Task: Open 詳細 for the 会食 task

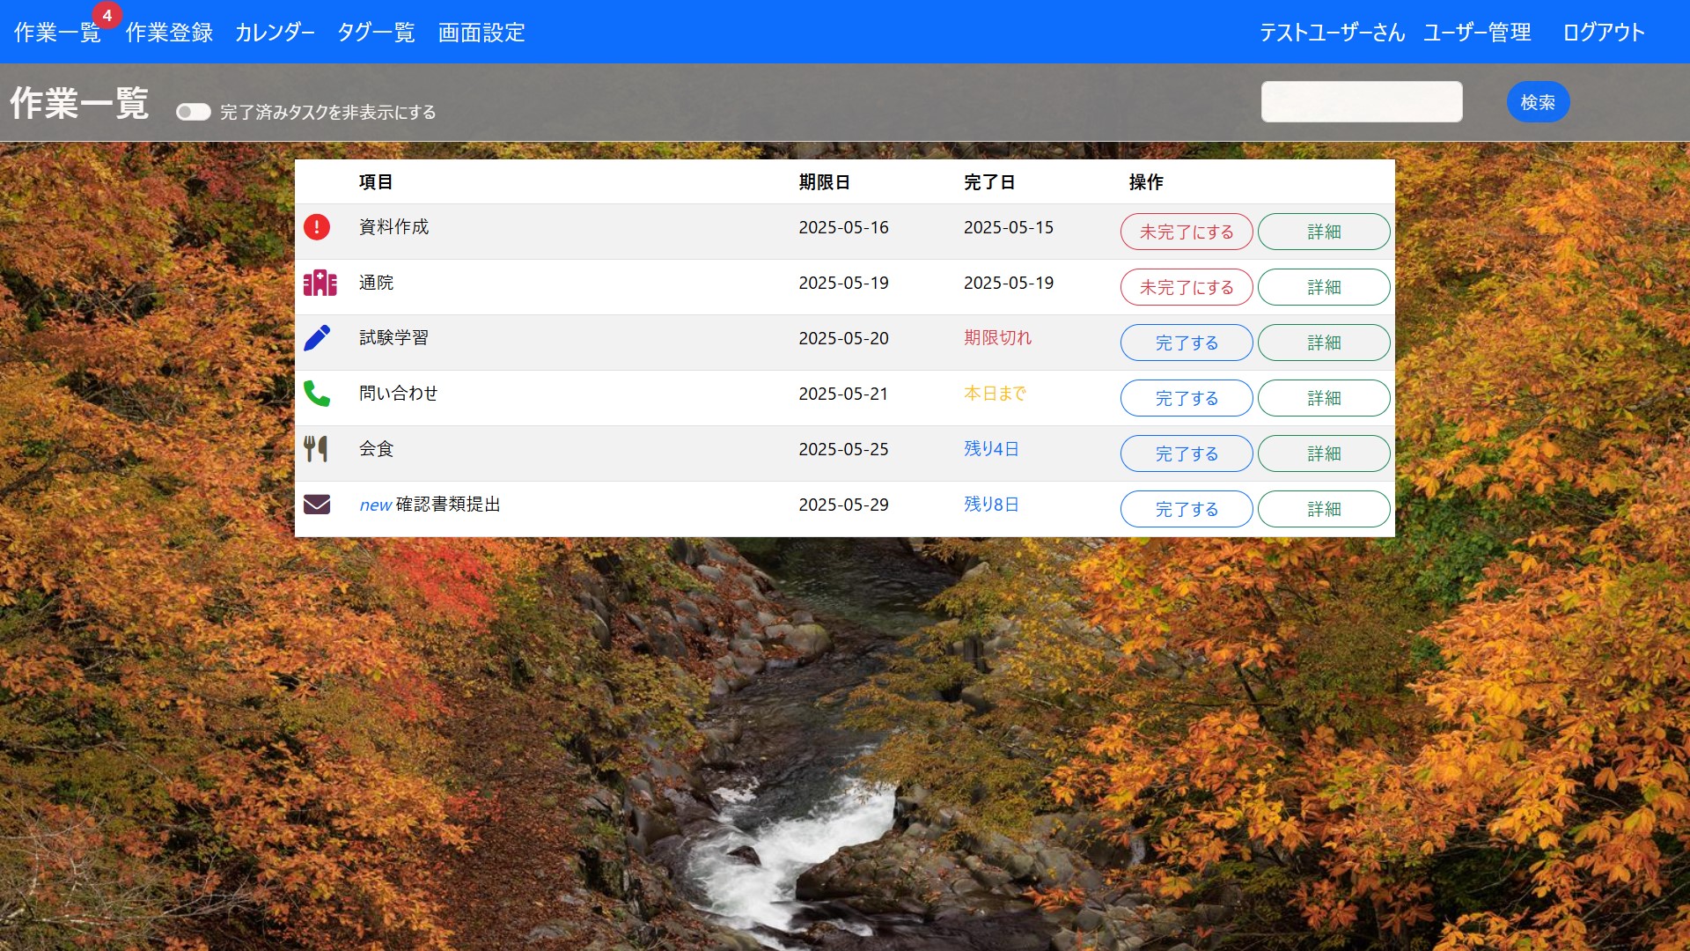Action: (x=1324, y=454)
